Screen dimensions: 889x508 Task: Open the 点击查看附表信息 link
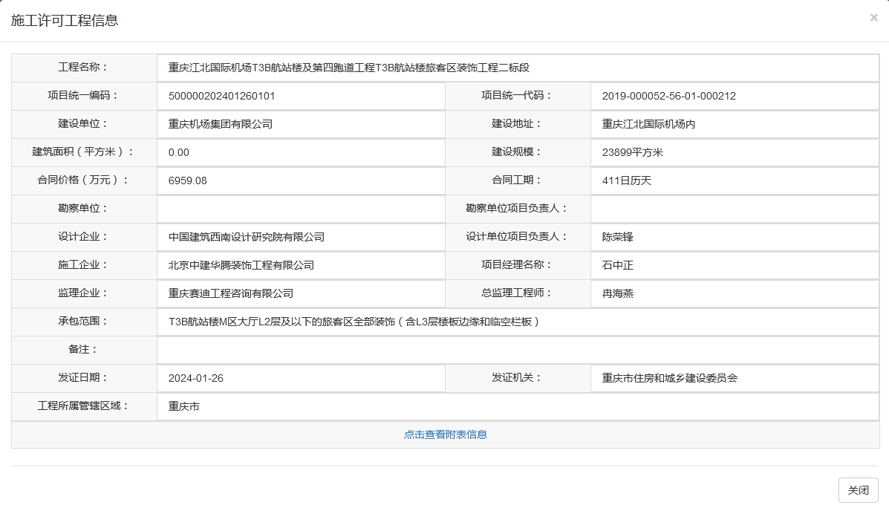tap(445, 435)
